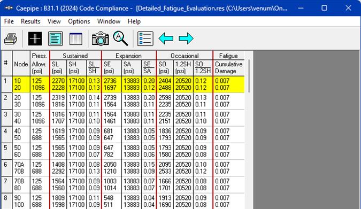Click the Cumulative Damage column header
The height and width of the screenshot is (209, 361).
(x=228, y=68)
